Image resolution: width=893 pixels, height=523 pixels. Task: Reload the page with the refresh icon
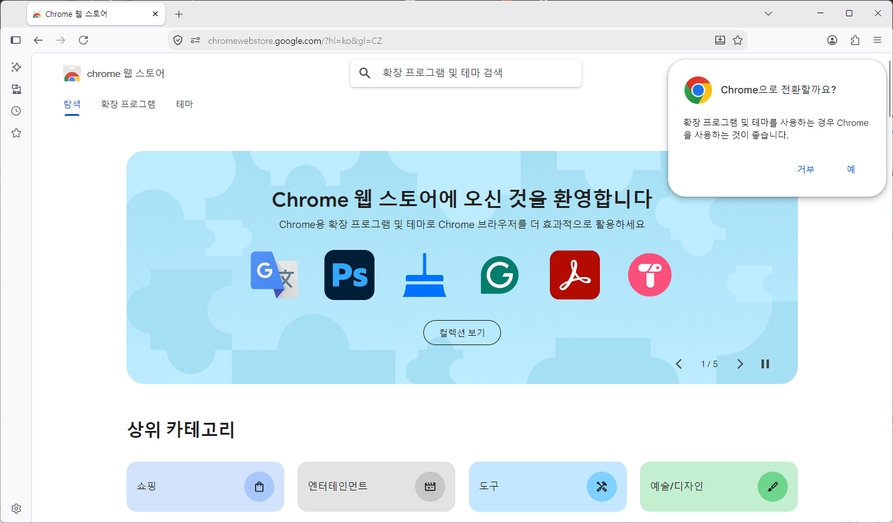point(83,40)
